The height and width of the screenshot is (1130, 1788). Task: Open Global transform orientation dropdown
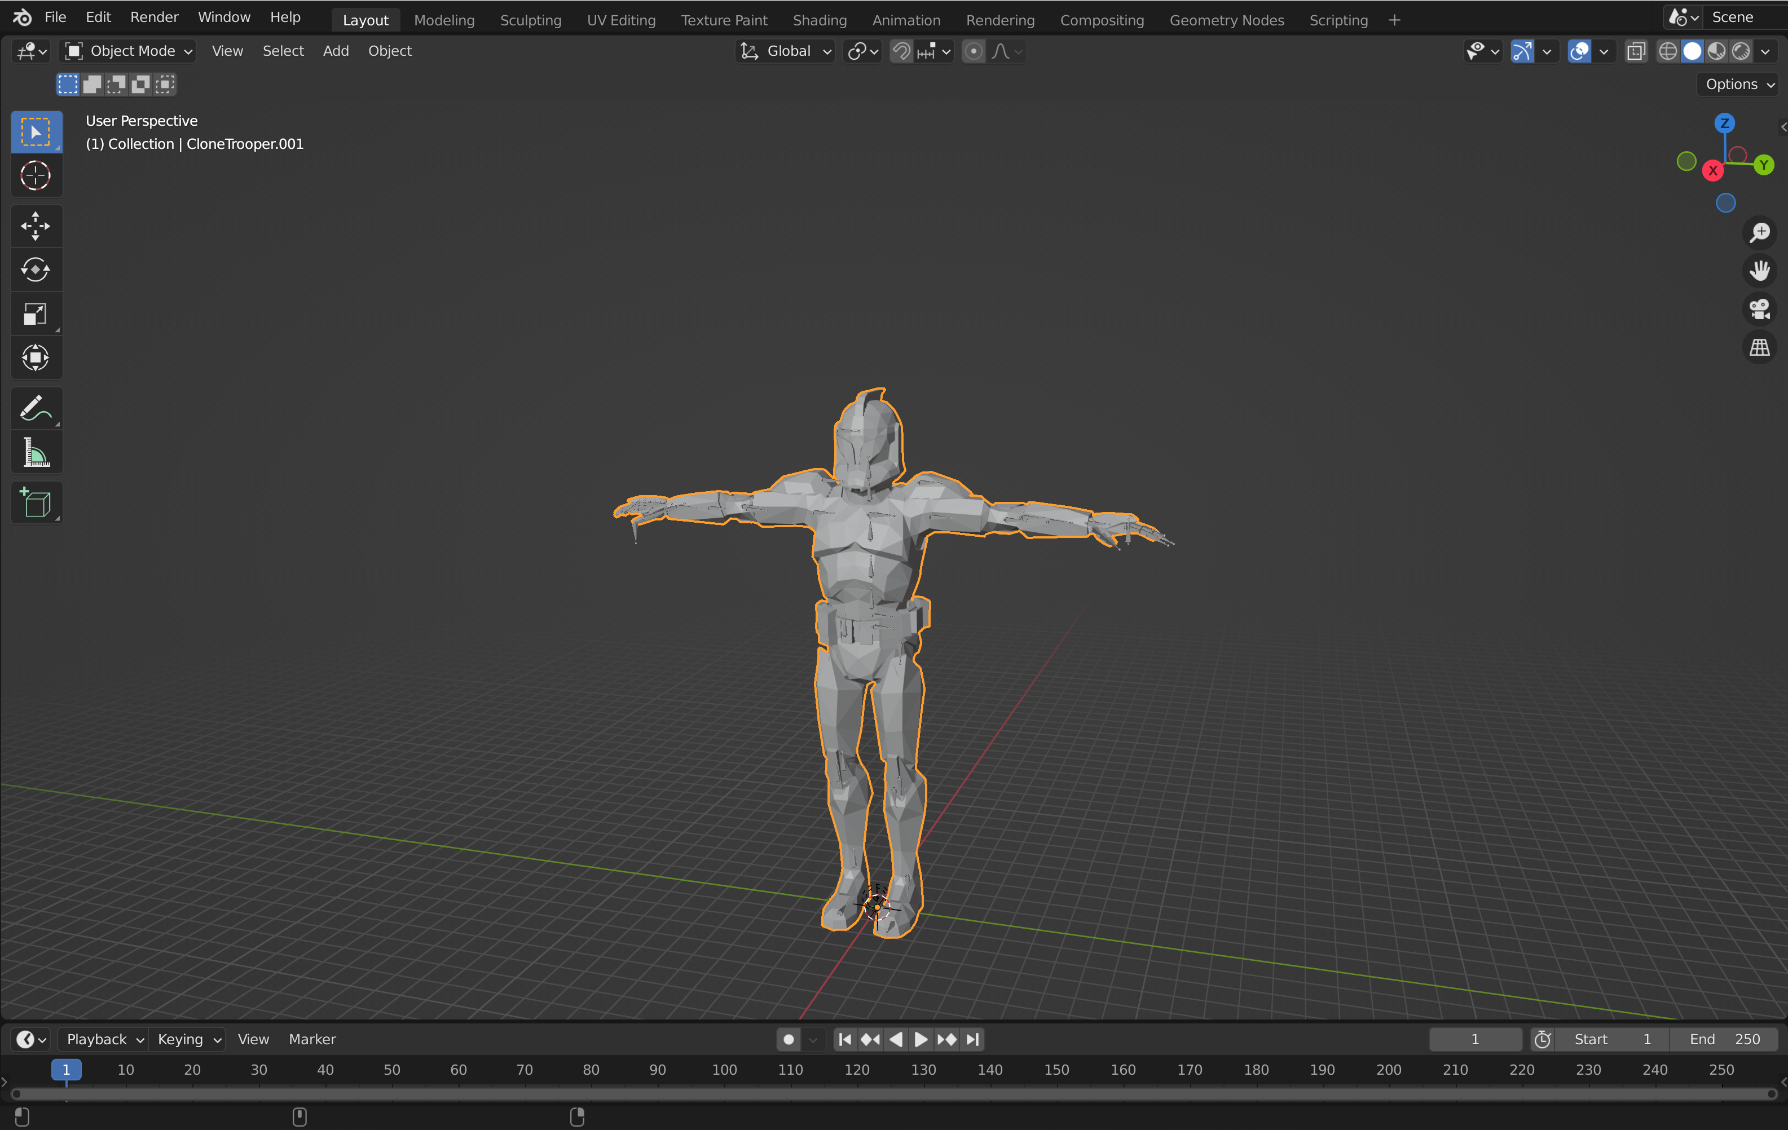786,51
